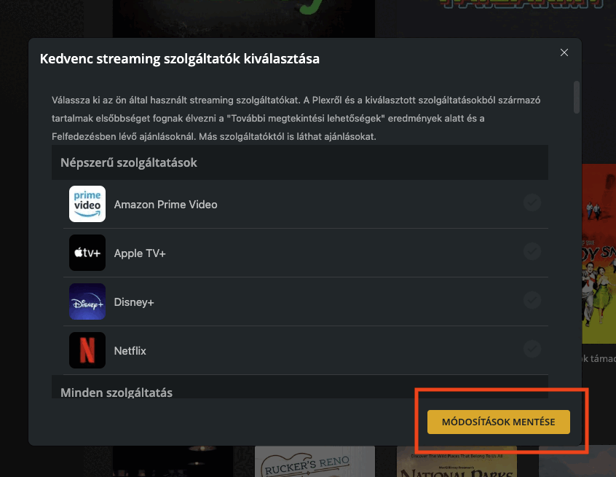Click the Apple TV+ logo icon

tap(87, 253)
